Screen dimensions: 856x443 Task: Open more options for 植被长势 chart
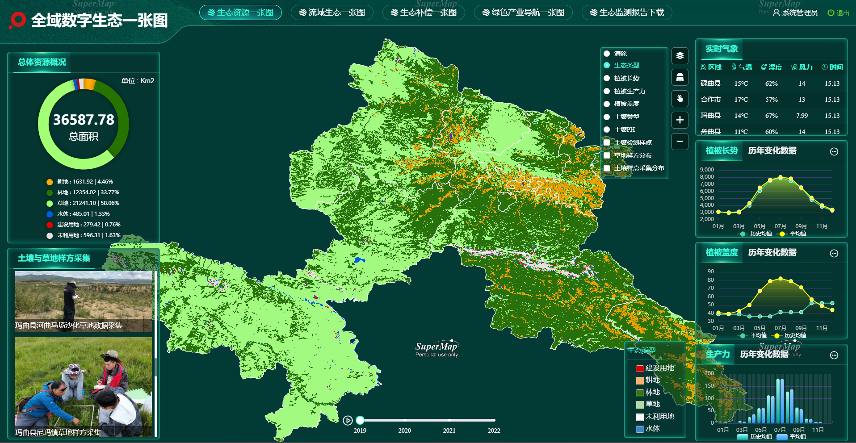pos(834,151)
